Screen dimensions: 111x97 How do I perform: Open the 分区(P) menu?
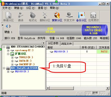pyautogui.click(x=30, y=8)
